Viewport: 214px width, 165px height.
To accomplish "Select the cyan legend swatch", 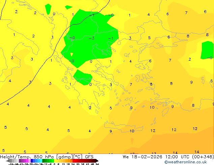I will (x=41, y=161).
